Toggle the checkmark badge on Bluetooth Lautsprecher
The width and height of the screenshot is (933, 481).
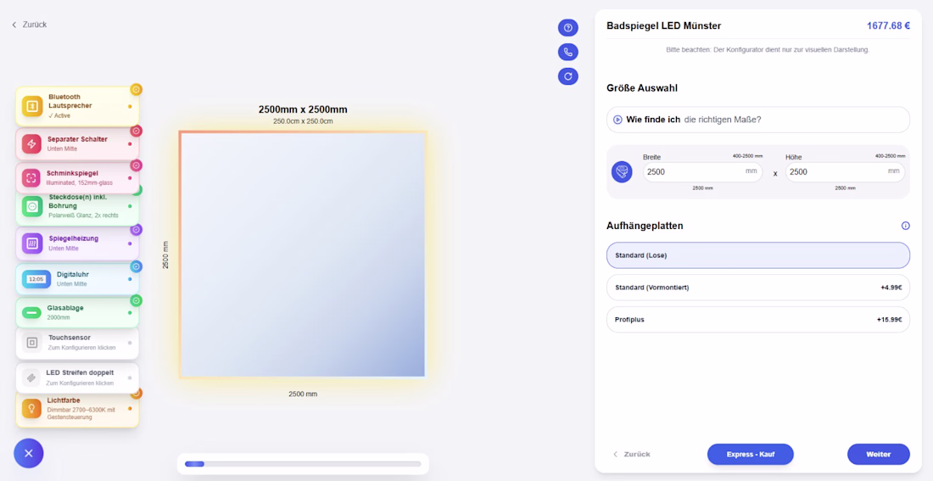tap(136, 89)
